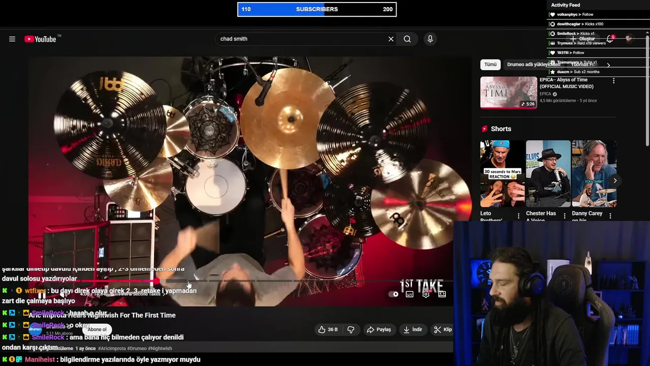The height and width of the screenshot is (366, 650).
Task: Select 'dowithcaglar > Kicks x100' activity row
Action: point(597,24)
